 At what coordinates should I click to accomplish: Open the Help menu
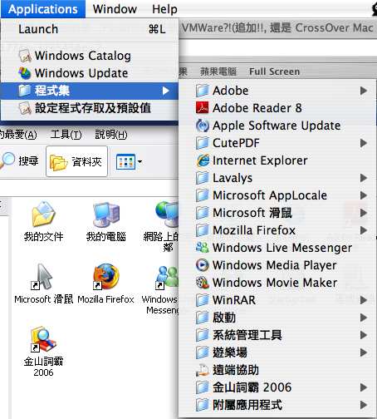pos(164,9)
